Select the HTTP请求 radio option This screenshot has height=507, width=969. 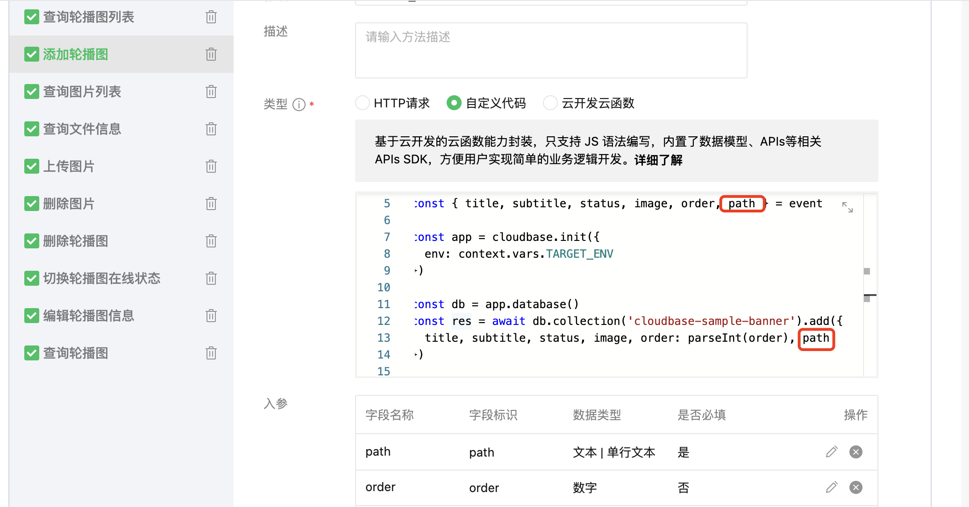tap(363, 103)
